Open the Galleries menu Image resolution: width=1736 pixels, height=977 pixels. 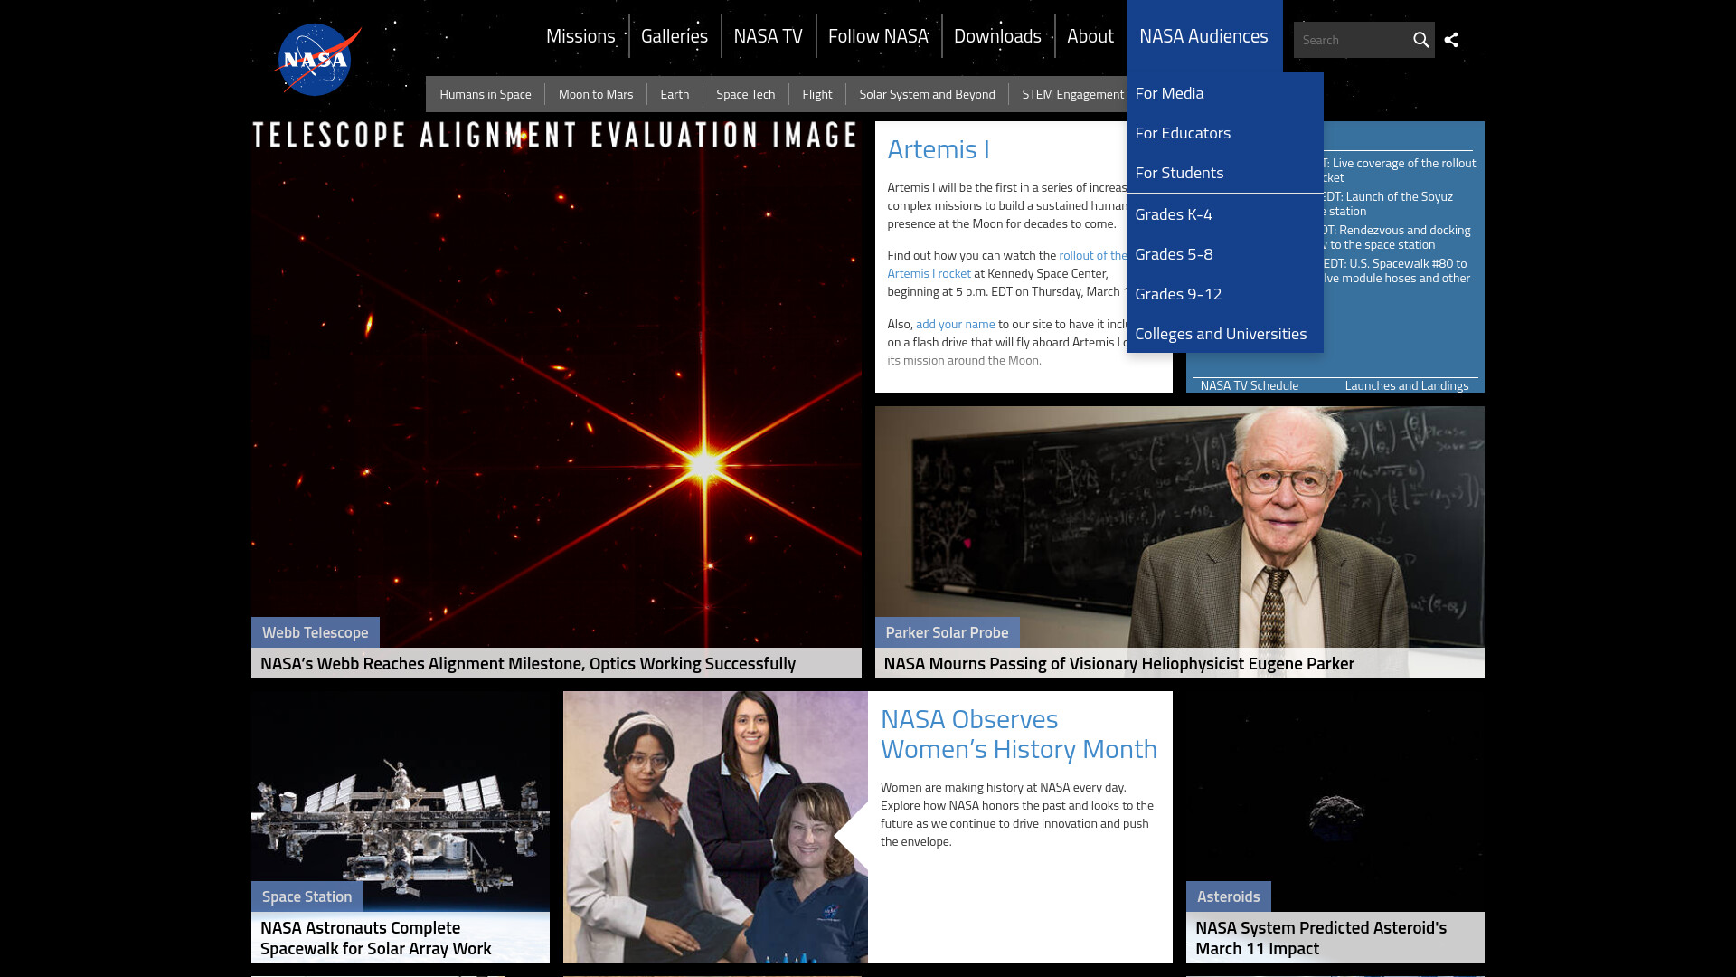coord(675,36)
